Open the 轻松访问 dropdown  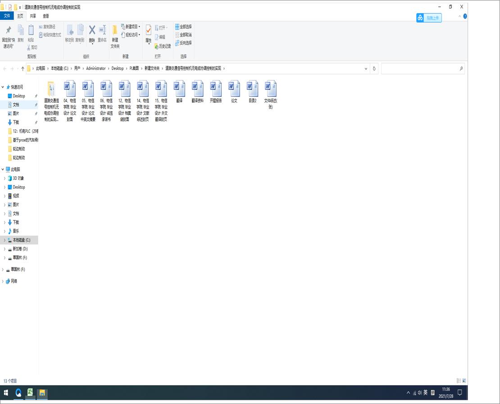(x=131, y=35)
